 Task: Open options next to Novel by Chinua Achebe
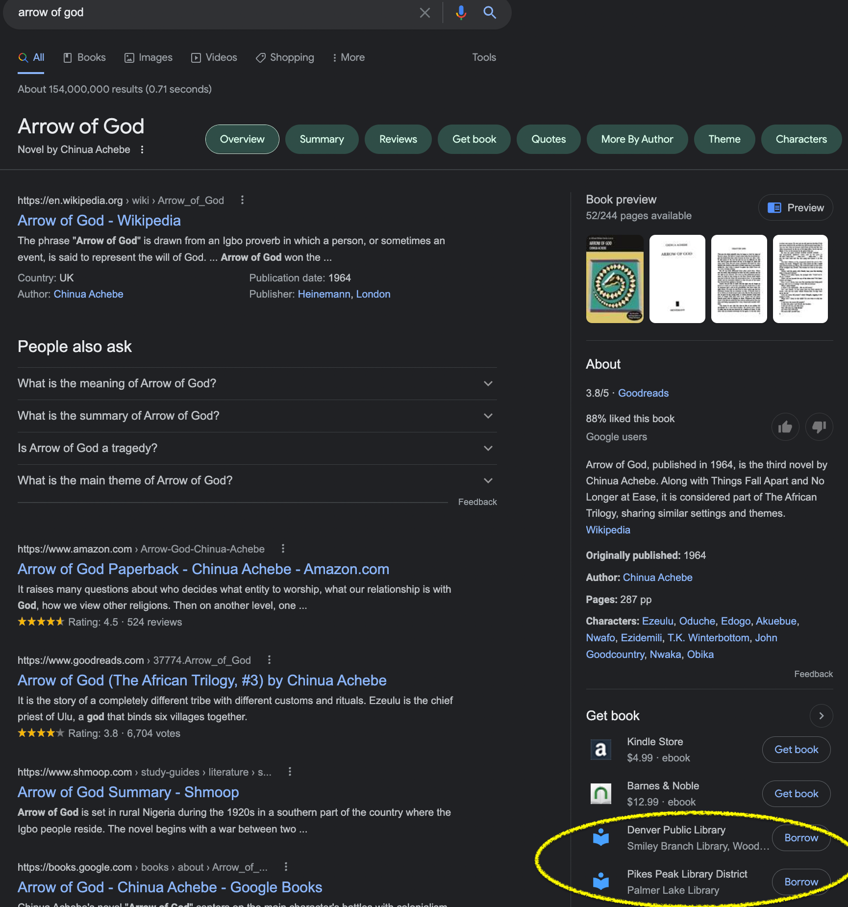pyautogui.click(x=142, y=150)
